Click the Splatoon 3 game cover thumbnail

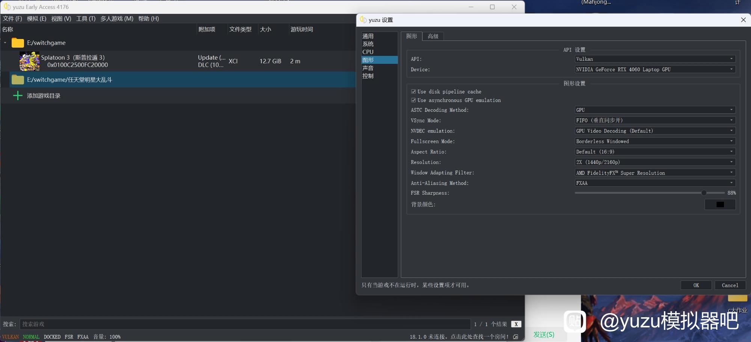tap(29, 61)
